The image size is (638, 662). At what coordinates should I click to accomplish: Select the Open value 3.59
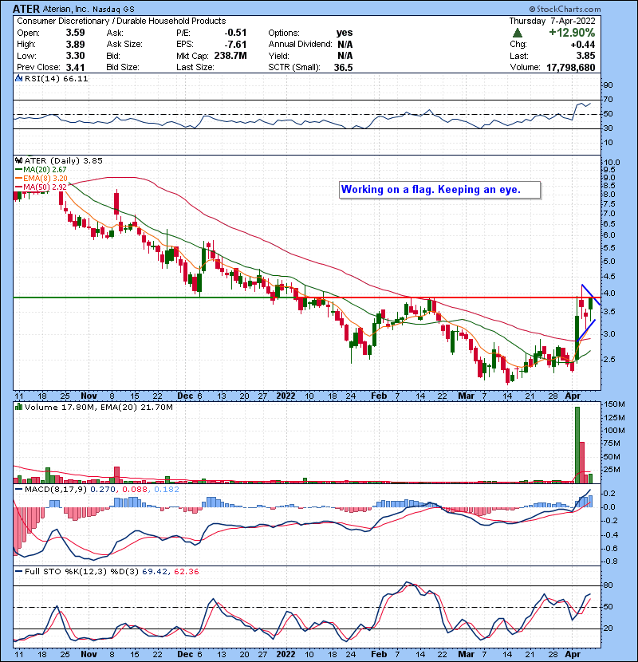75,33
